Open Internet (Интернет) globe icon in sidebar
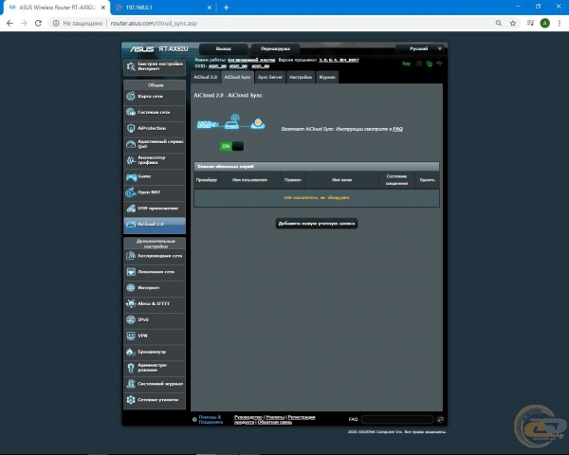 pyautogui.click(x=131, y=288)
